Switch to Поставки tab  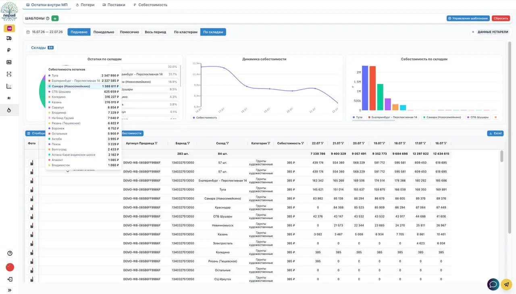point(114,5)
